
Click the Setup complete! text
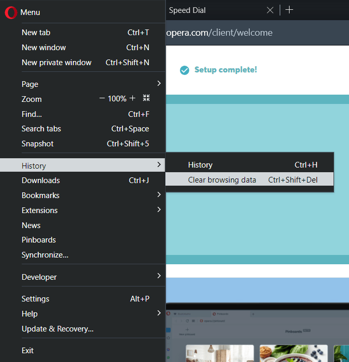click(x=225, y=70)
